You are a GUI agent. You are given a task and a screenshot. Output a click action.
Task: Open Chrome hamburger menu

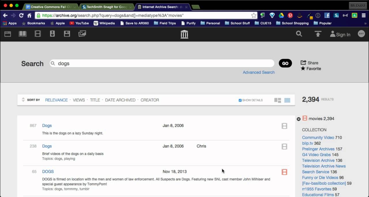pos(364,15)
